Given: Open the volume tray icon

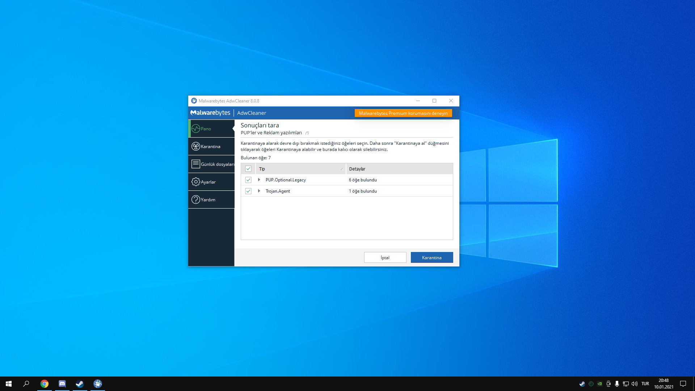Looking at the screenshot, I should pos(635,384).
